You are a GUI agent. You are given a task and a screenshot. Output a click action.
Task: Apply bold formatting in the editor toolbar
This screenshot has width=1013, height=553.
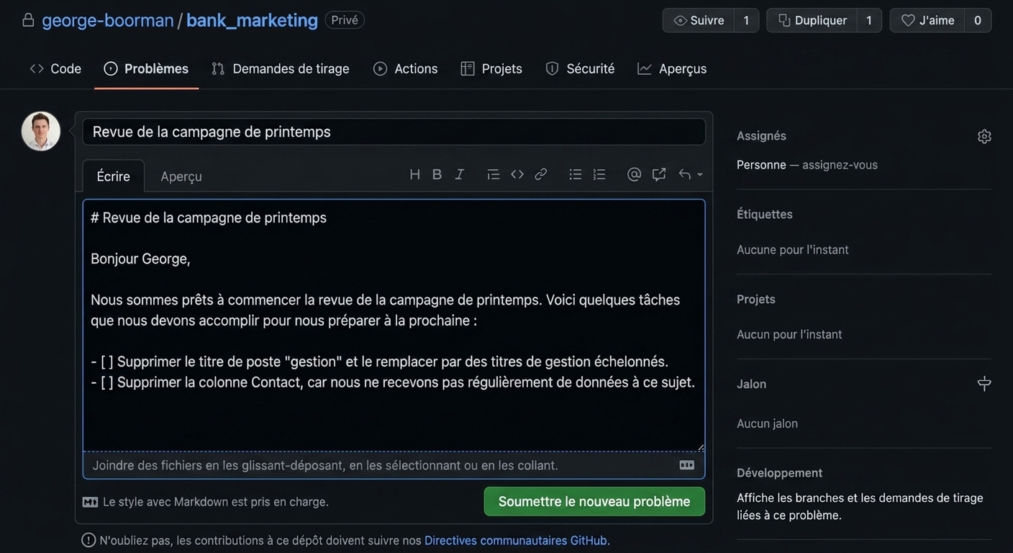coord(437,174)
